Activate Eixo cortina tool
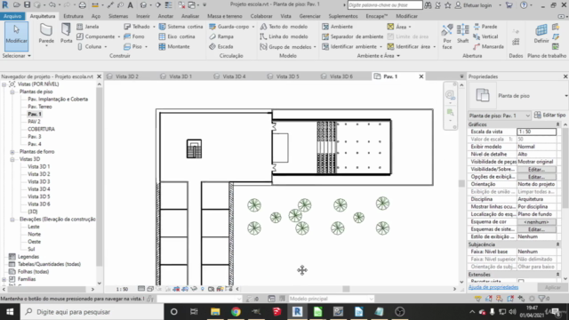Screen dimensions: 569x320 [177, 36]
